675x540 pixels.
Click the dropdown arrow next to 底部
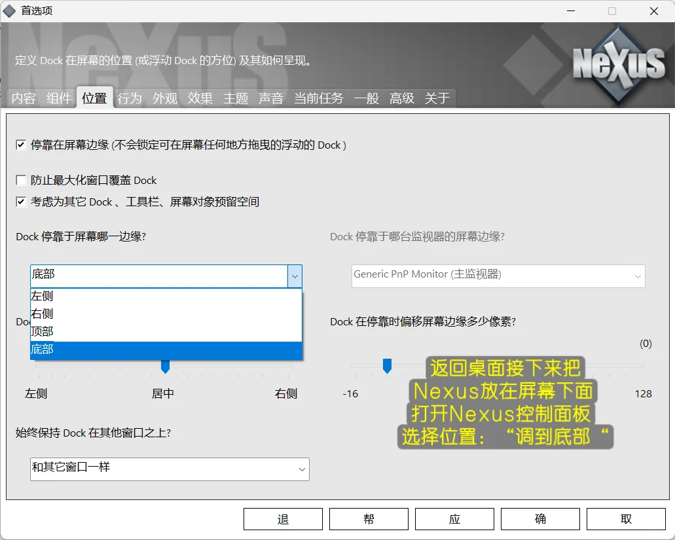click(x=295, y=276)
